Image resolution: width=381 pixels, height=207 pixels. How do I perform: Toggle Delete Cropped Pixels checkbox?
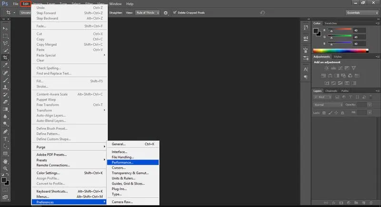tap(175, 12)
